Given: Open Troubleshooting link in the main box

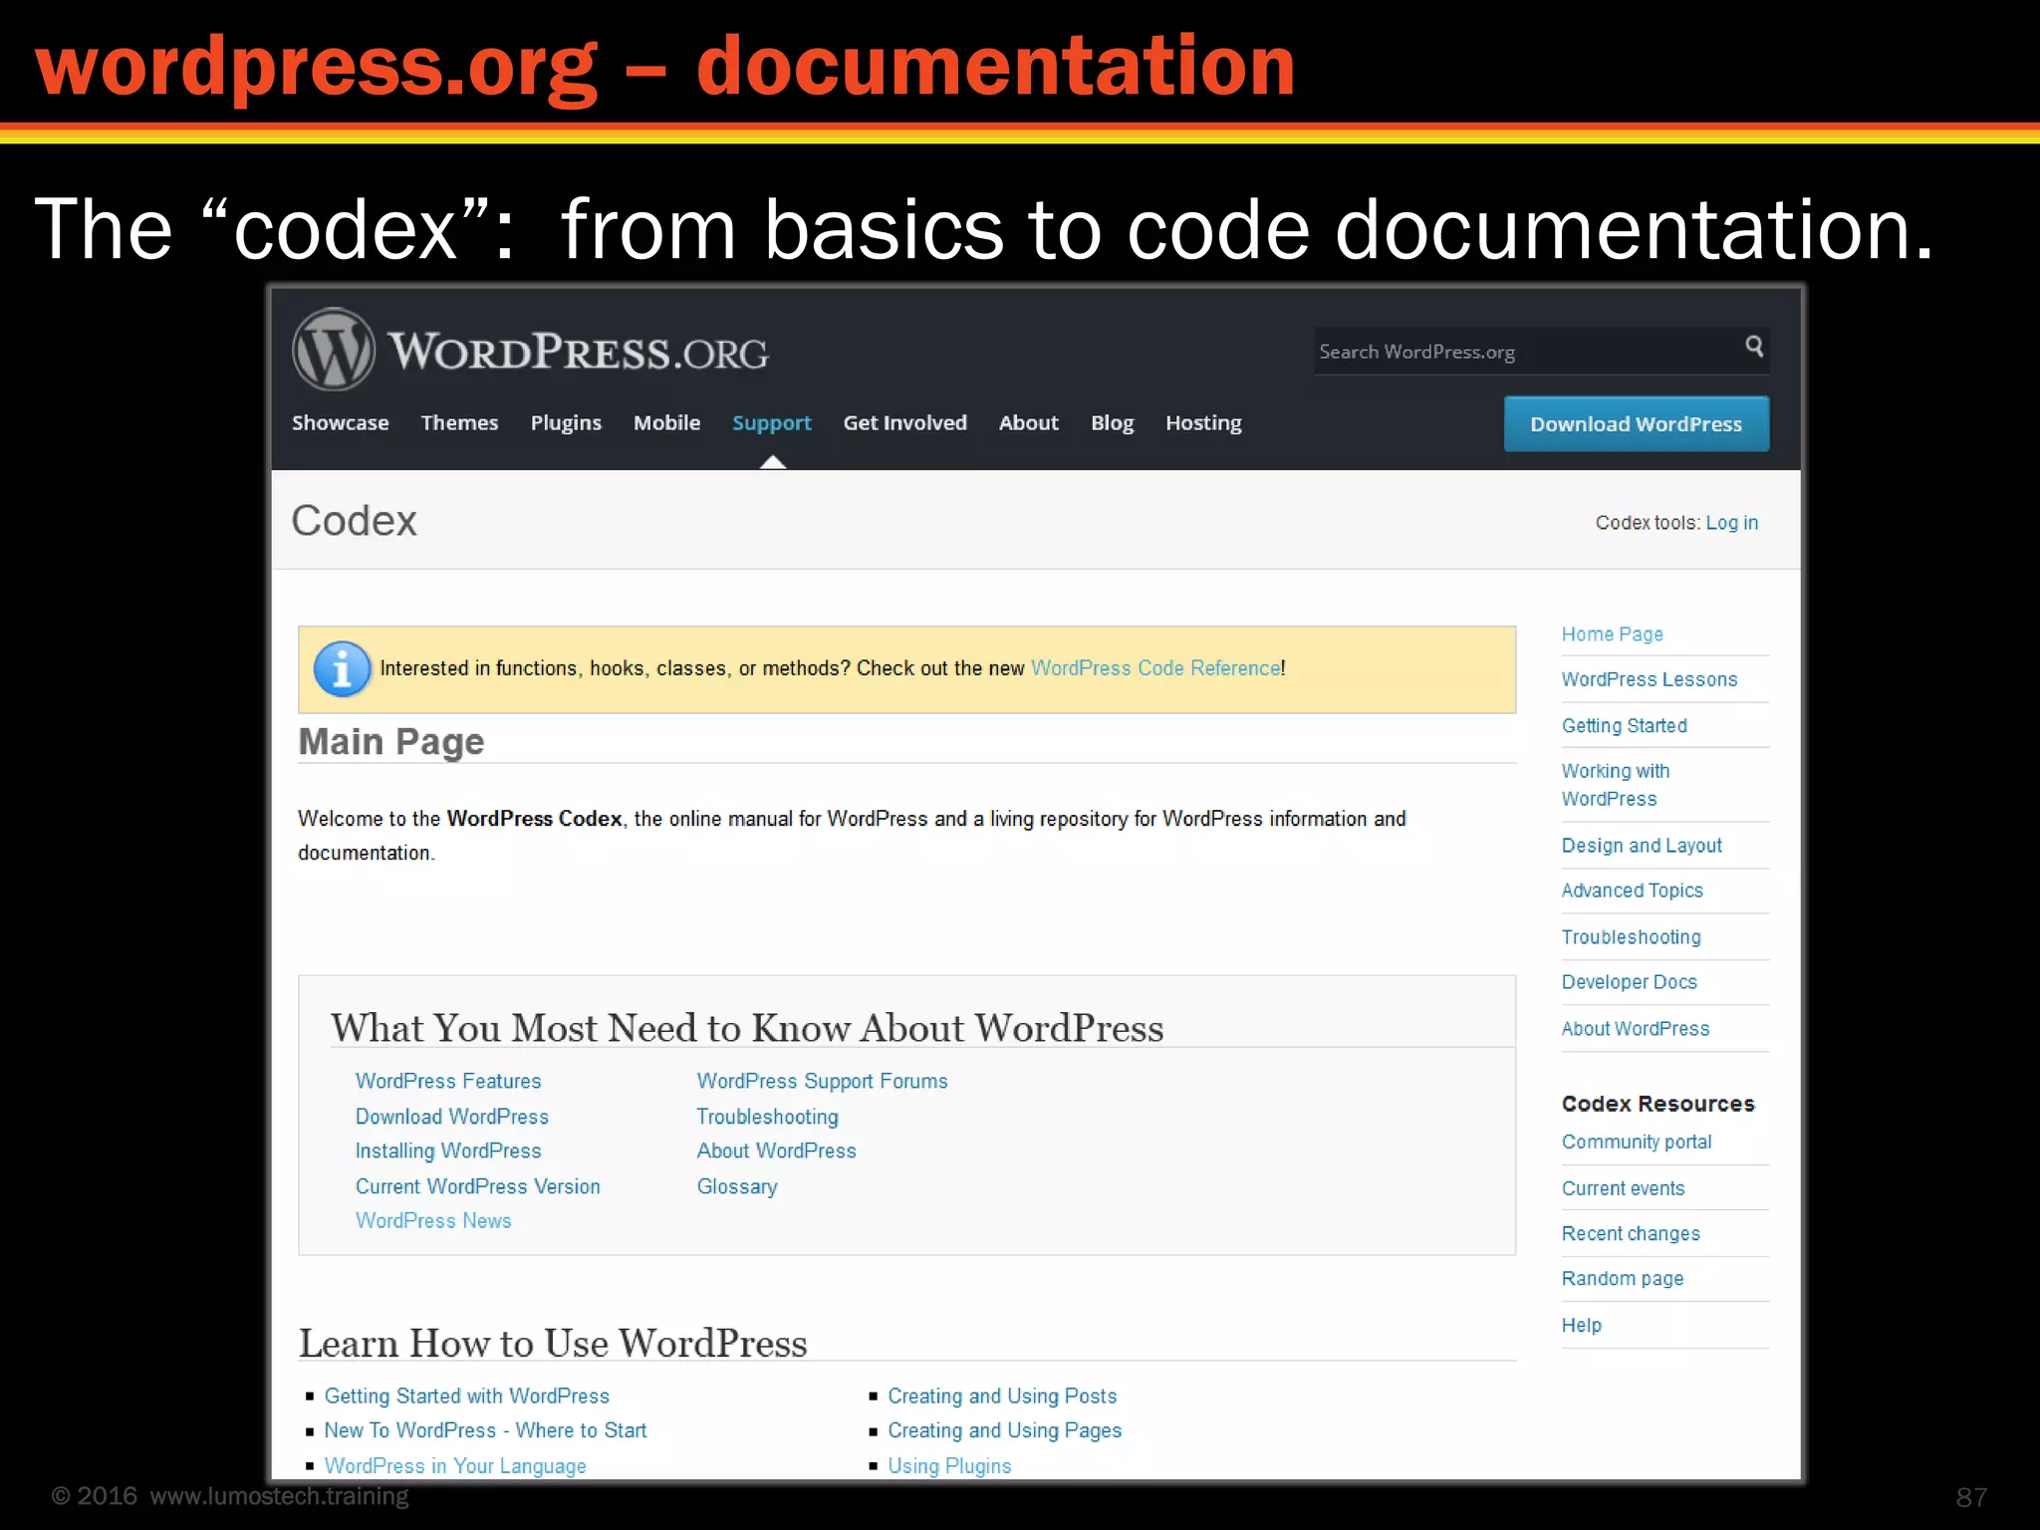Looking at the screenshot, I should pos(768,1118).
